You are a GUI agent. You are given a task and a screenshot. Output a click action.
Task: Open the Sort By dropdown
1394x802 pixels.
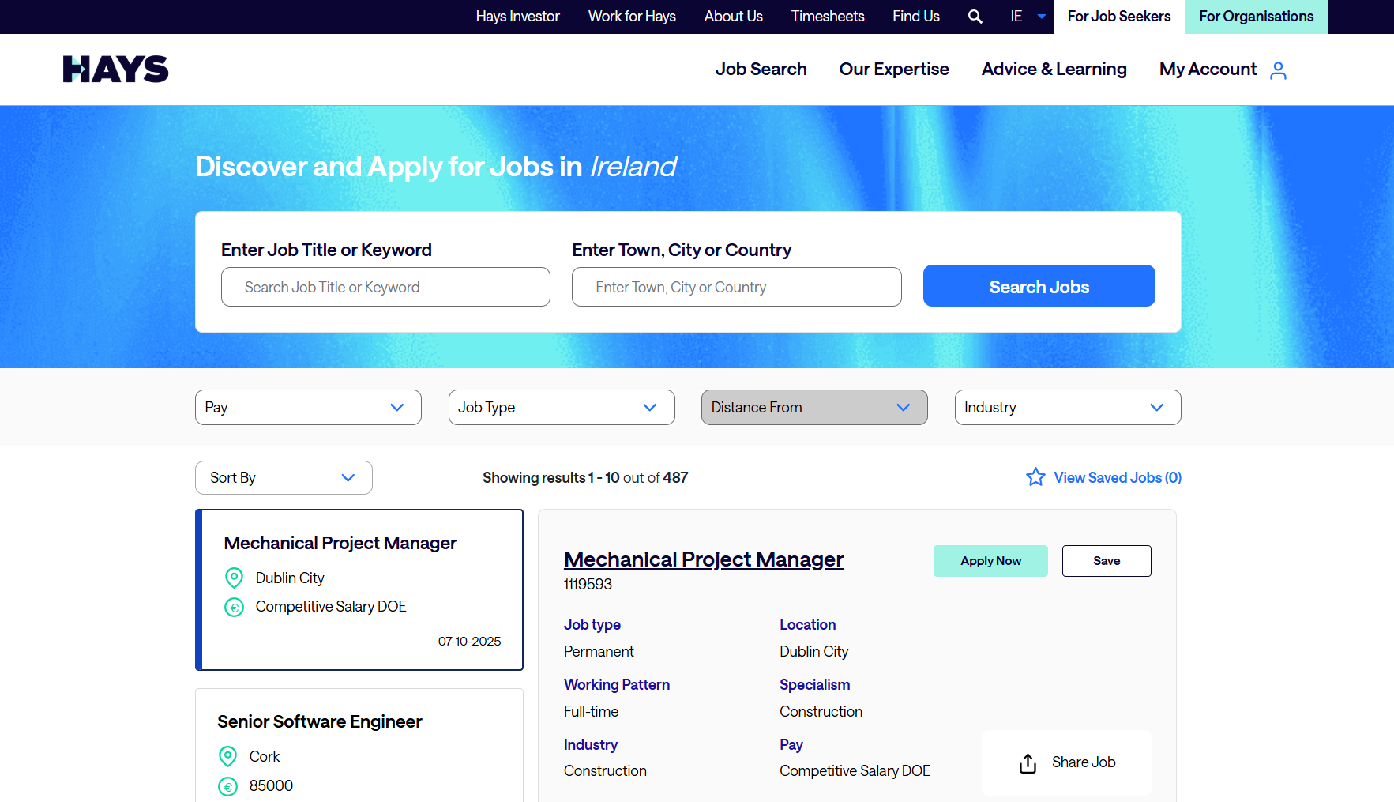[x=284, y=477]
